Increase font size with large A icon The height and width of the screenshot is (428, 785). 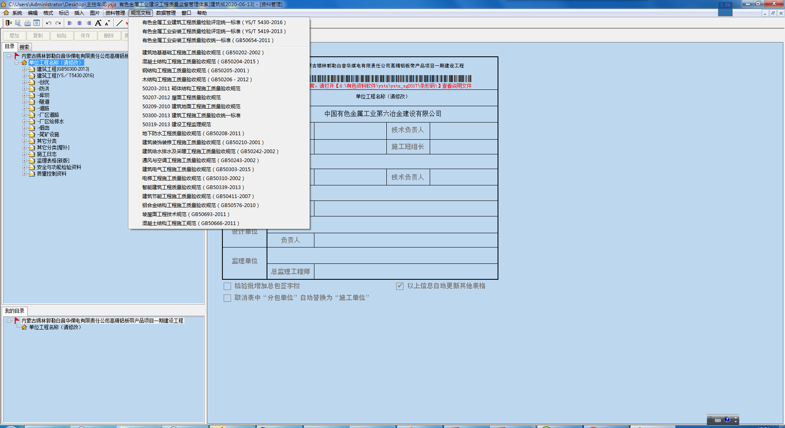98,23
